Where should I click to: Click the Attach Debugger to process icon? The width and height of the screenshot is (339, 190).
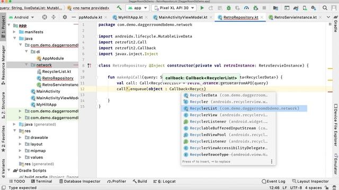pos(255,8)
